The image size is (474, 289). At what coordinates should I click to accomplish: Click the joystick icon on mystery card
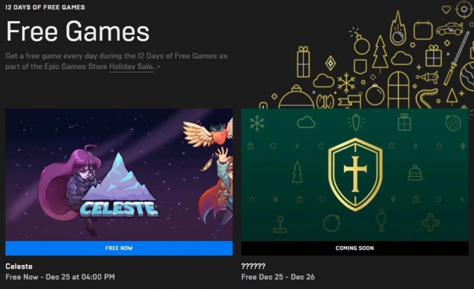(280, 224)
